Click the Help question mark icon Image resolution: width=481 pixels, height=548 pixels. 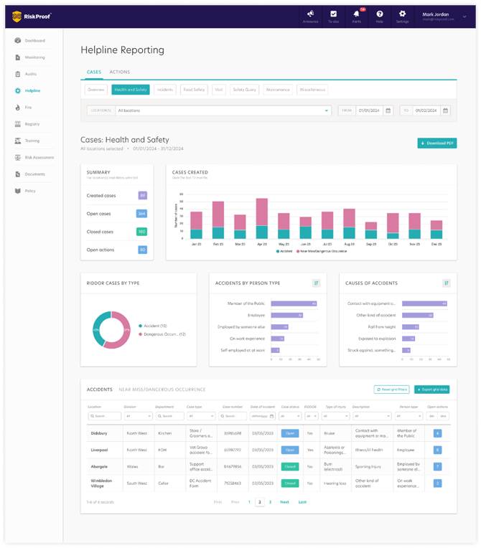pos(379,14)
